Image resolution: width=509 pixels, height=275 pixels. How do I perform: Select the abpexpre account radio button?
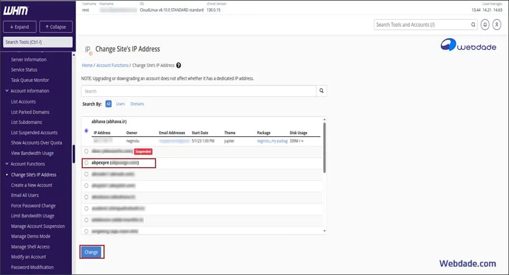coord(86,163)
